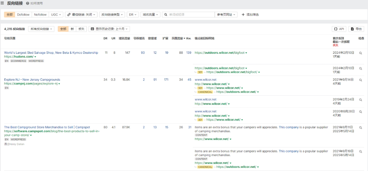Filter by Dofollow links
368x171 pixels.
click(x=23, y=15)
